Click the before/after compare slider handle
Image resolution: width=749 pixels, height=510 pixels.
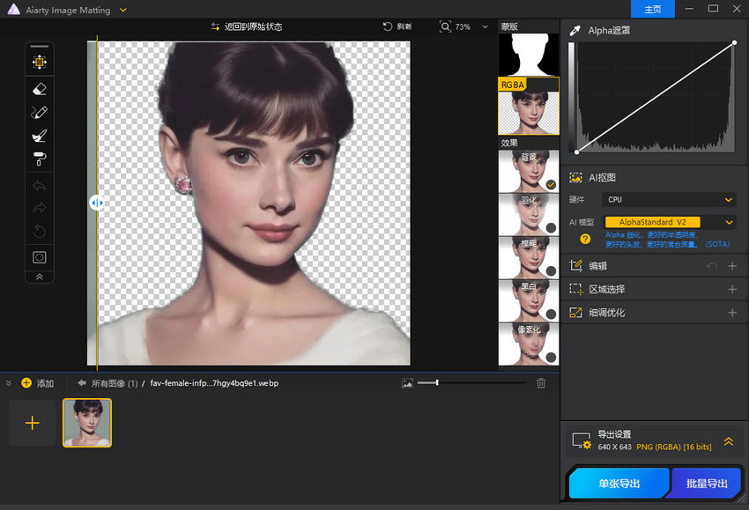pyautogui.click(x=97, y=203)
